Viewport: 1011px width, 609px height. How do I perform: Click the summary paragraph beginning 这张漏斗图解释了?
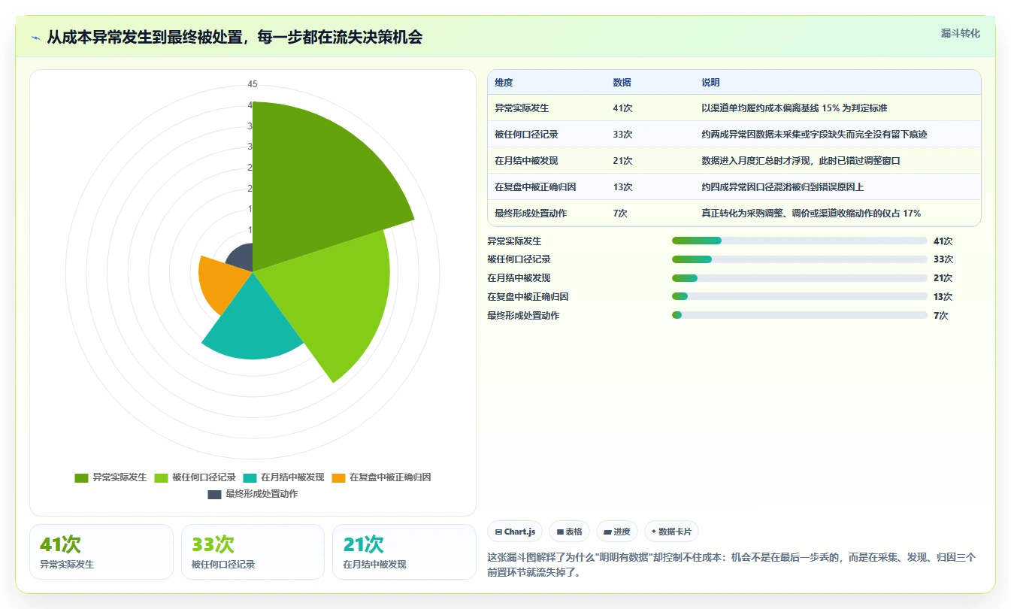731,565
